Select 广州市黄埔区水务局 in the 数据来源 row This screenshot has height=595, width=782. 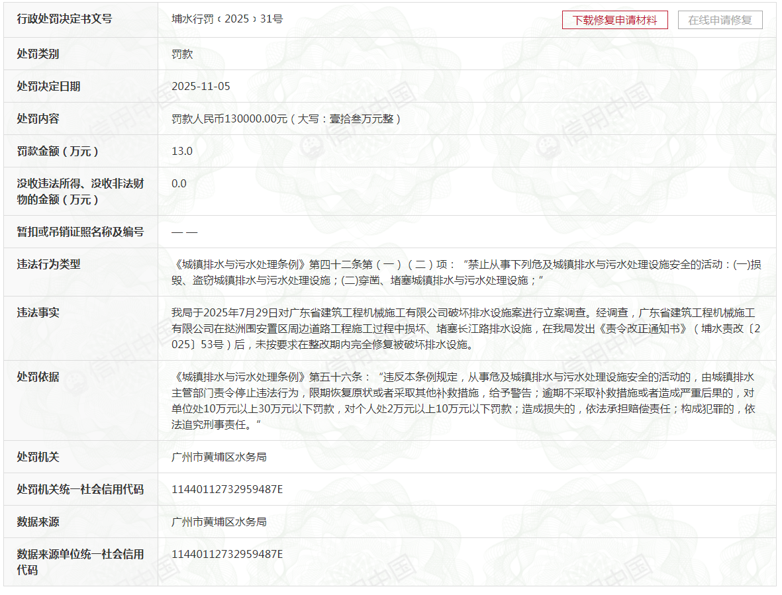tap(219, 522)
